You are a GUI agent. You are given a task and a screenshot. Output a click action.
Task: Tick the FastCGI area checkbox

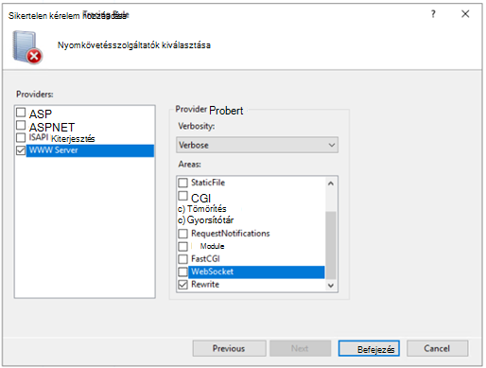182,259
